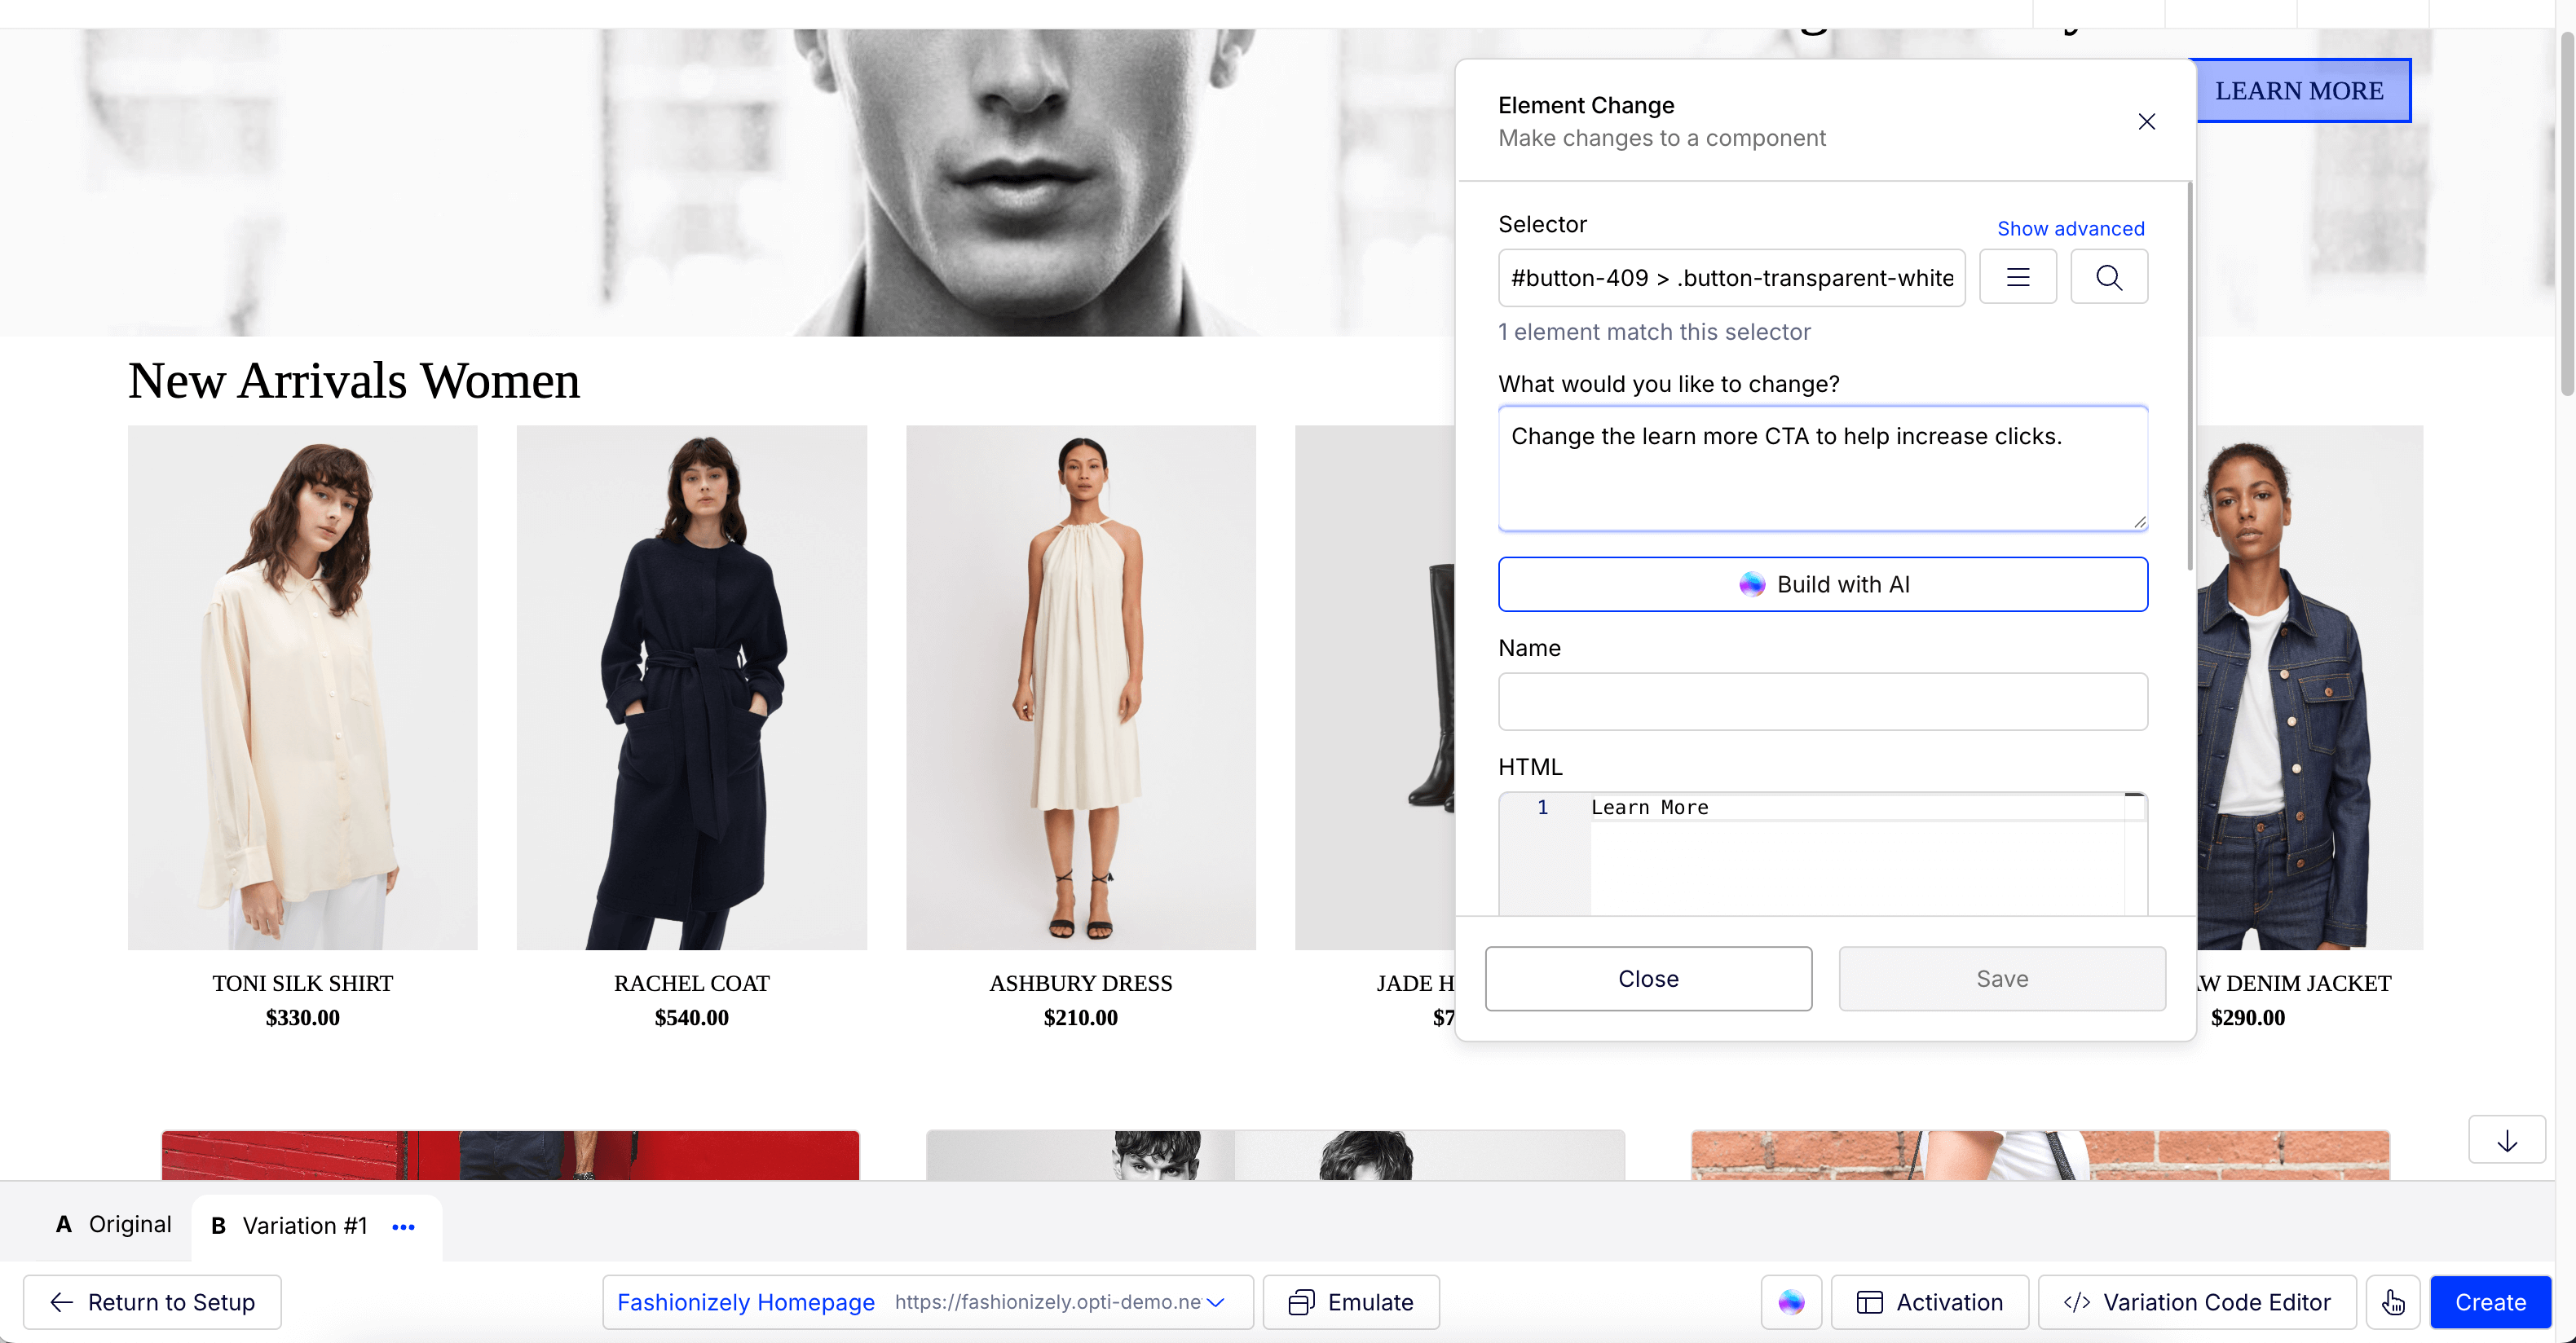This screenshot has height=1343, width=2576.
Task: Open Variation #1 three-dot options menu
Action: tap(403, 1226)
